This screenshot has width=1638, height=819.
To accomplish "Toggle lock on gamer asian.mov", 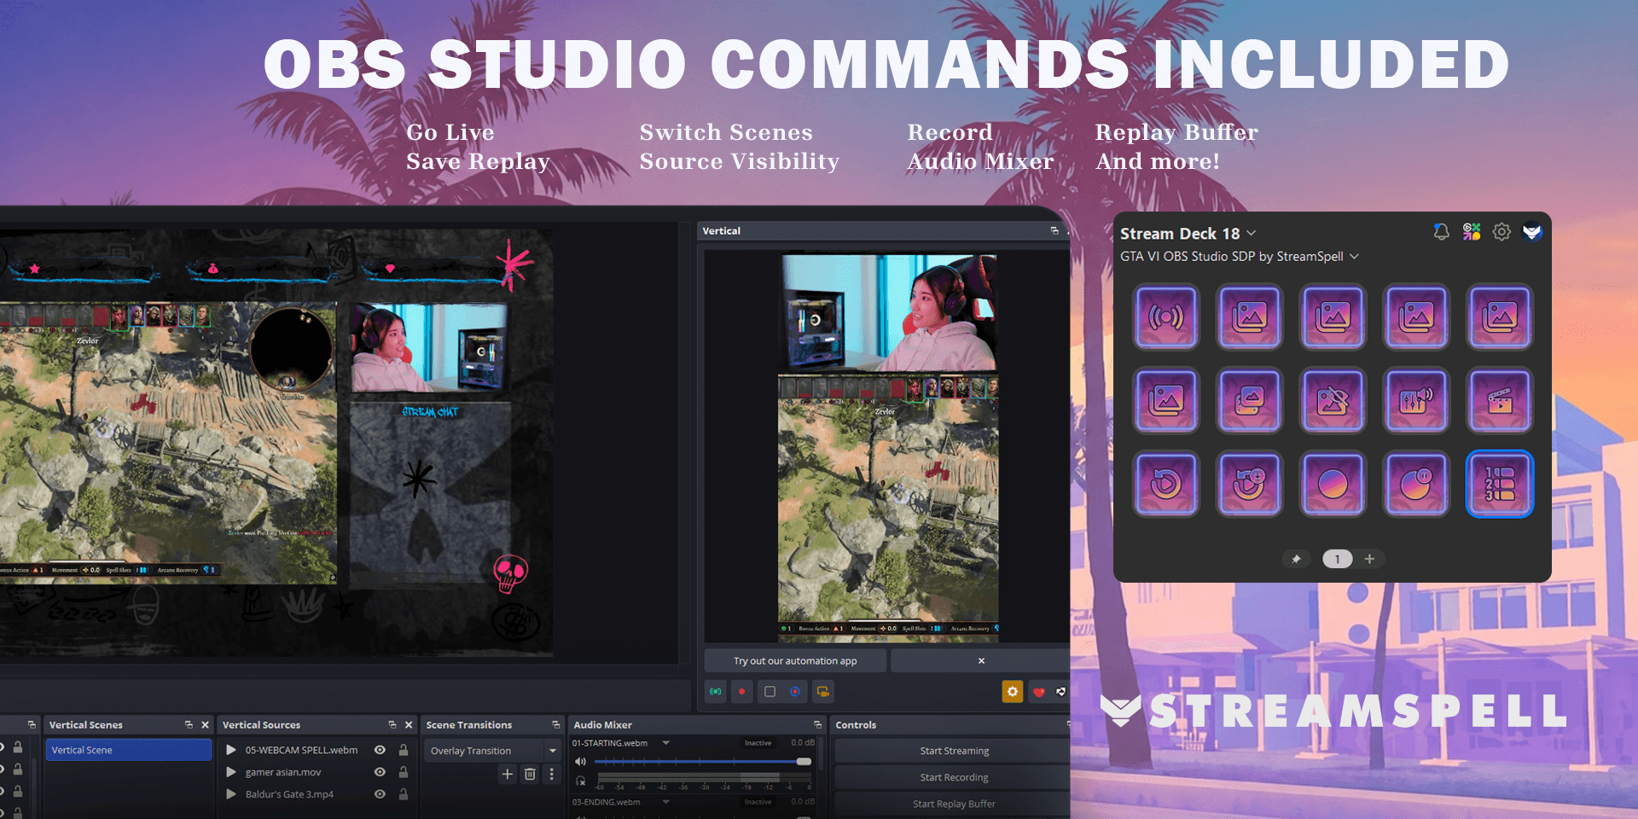I will point(404,772).
